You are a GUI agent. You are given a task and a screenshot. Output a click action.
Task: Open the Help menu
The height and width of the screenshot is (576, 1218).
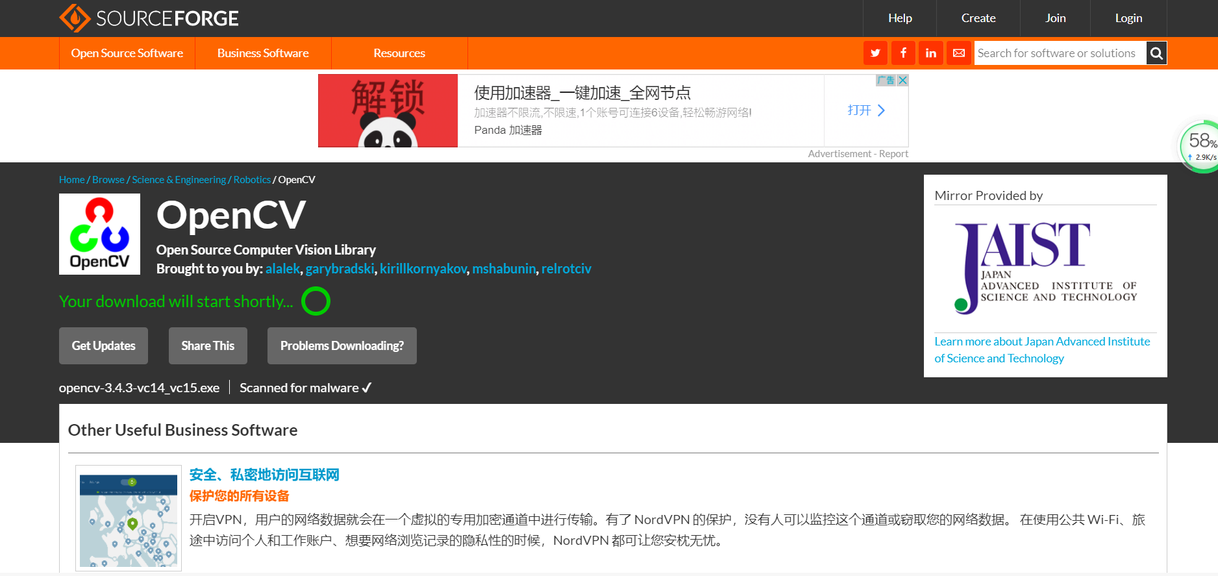point(900,18)
